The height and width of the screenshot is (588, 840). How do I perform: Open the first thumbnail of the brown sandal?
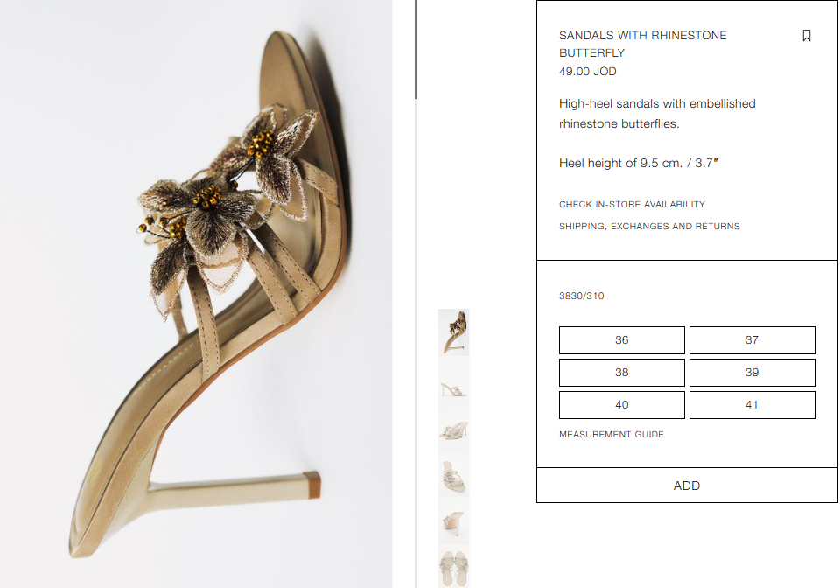tap(454, 332)
